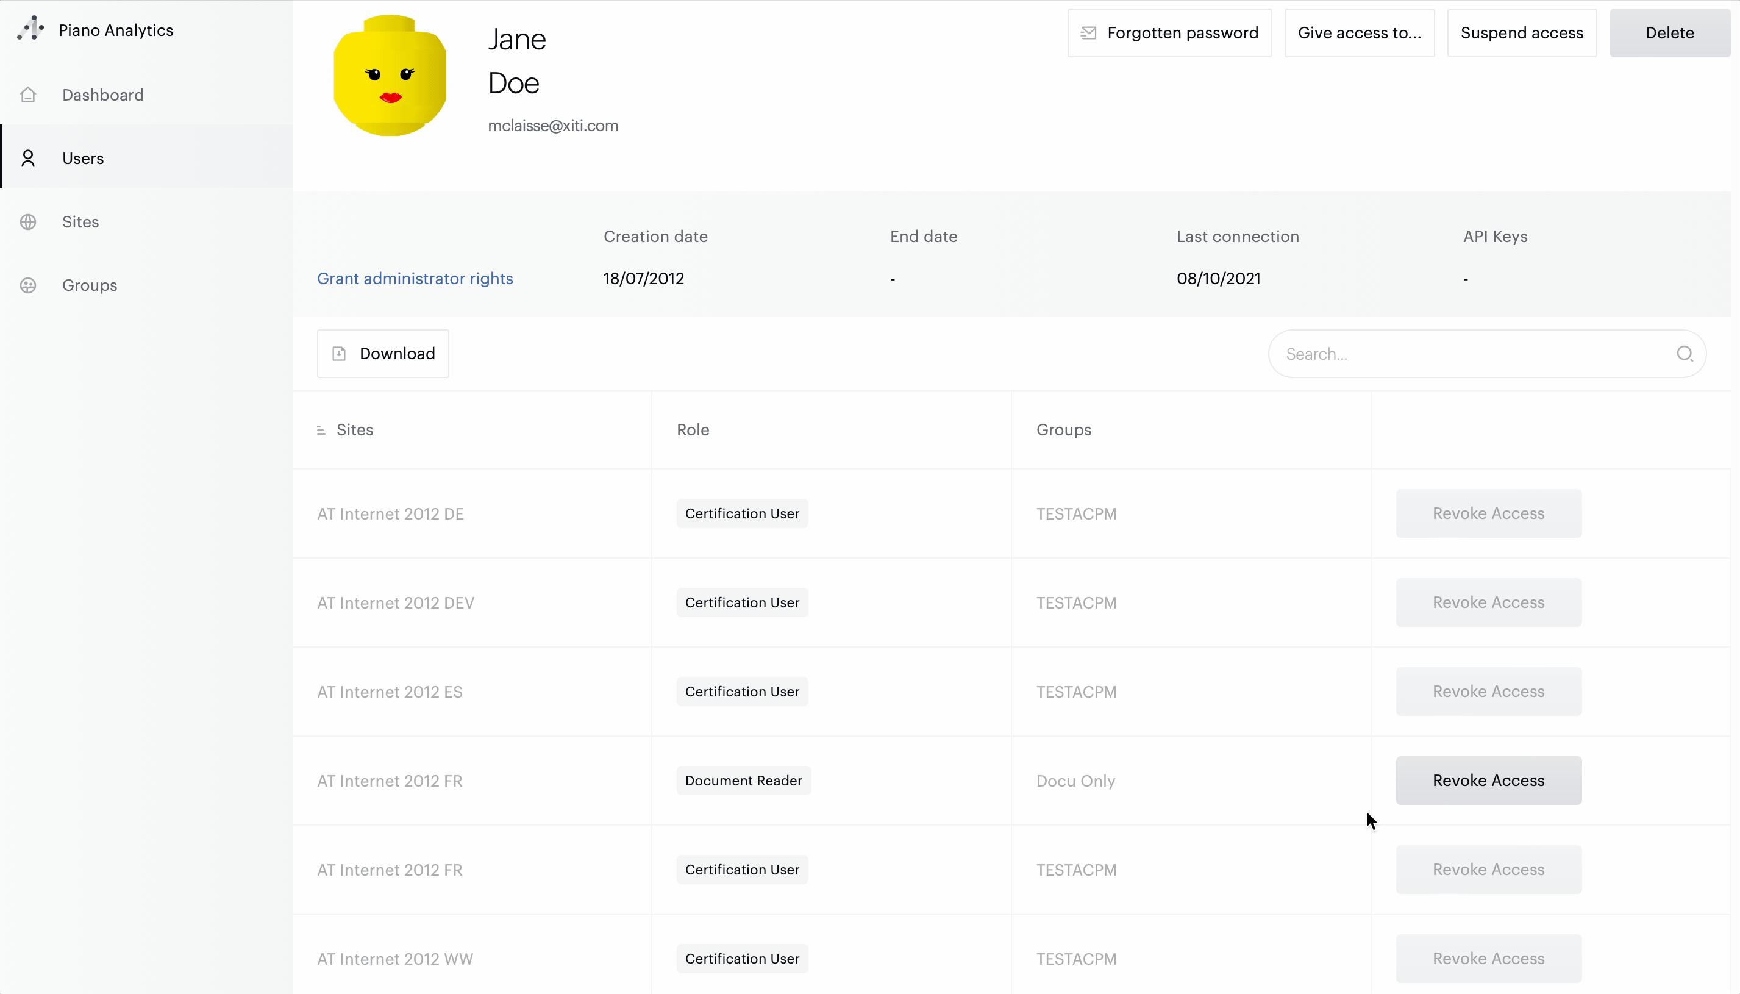Click the download file icon

pyautogui.click(x=339, y=354)
